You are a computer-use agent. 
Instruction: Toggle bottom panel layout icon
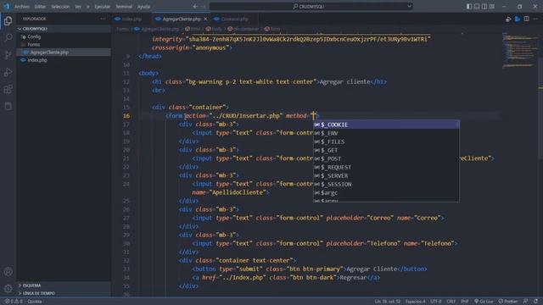(477, 6)
